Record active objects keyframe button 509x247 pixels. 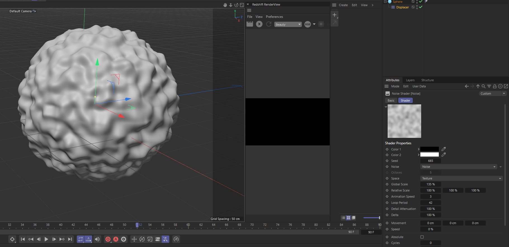click(108, 239)
